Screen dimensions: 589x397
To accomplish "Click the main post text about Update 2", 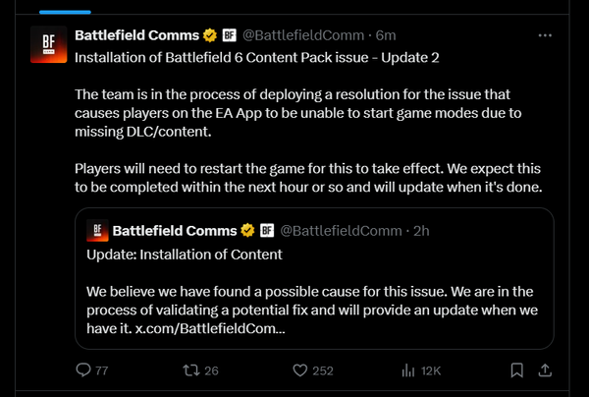I will click(257, 58).
